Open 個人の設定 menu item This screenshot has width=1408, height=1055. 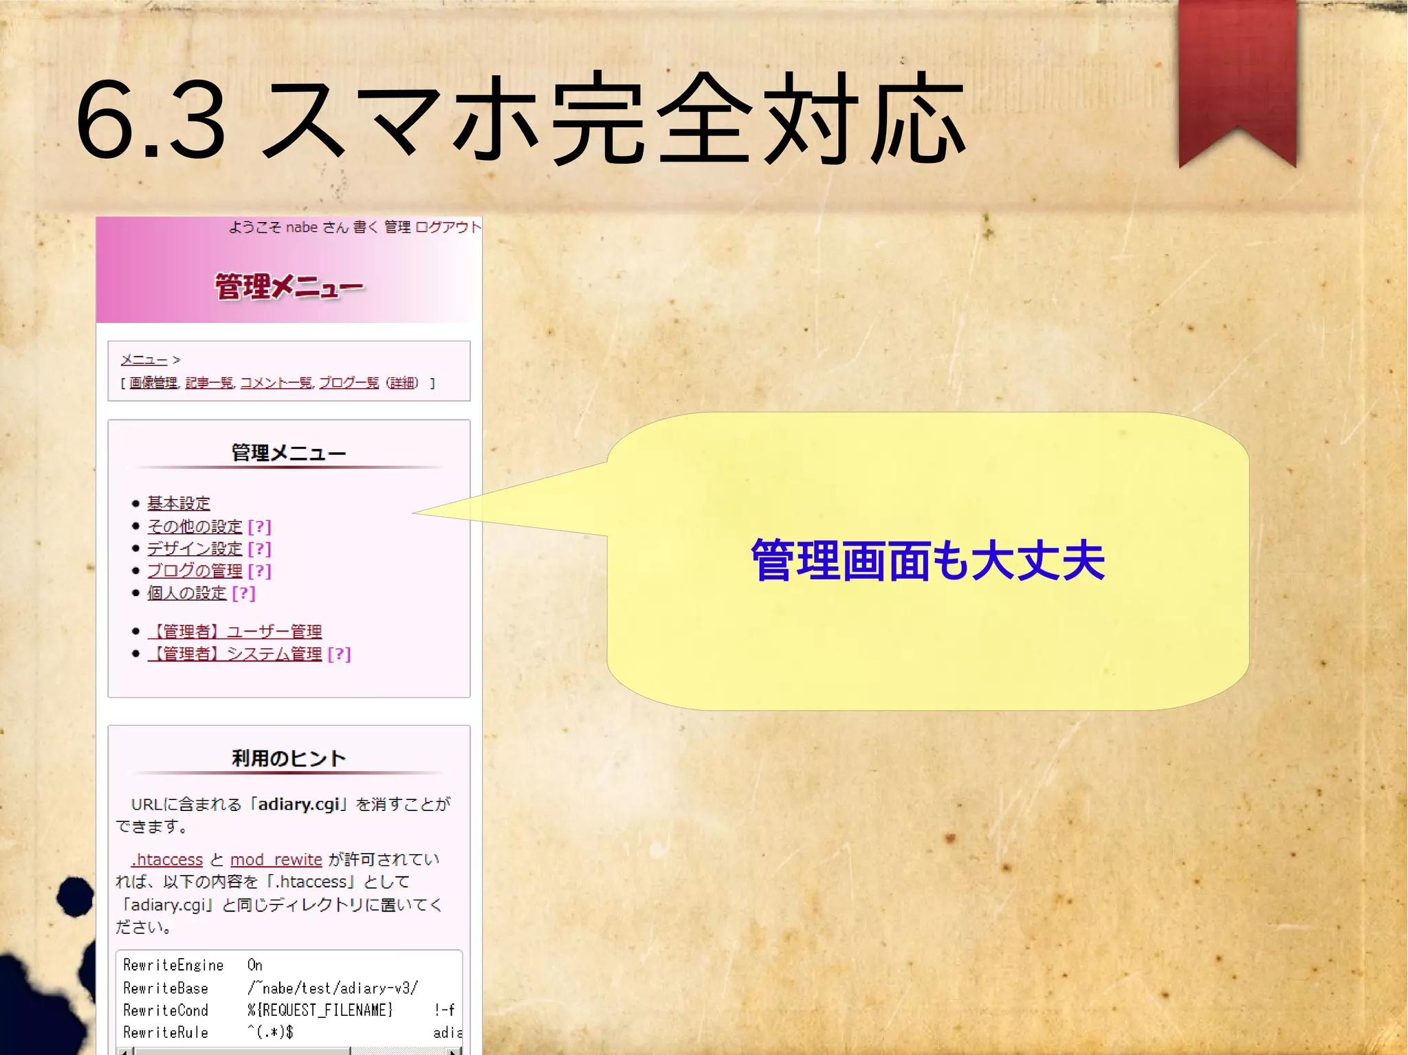(187, 592)
